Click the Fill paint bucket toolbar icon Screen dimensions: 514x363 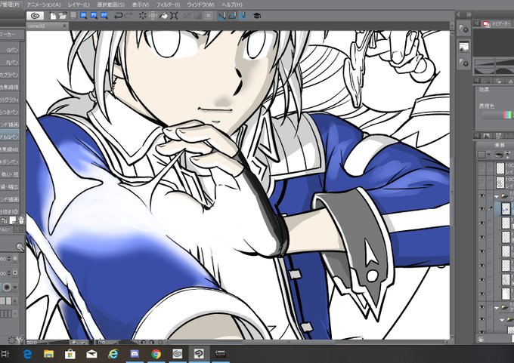(x=163, y=15)
